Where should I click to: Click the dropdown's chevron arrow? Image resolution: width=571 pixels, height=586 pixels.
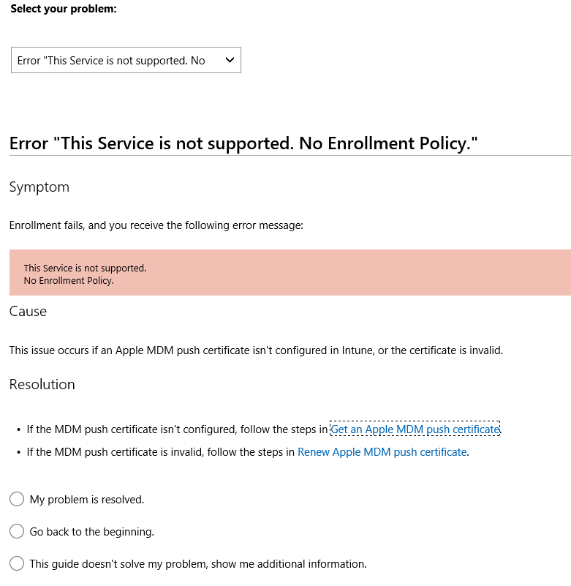coord(229,60)
